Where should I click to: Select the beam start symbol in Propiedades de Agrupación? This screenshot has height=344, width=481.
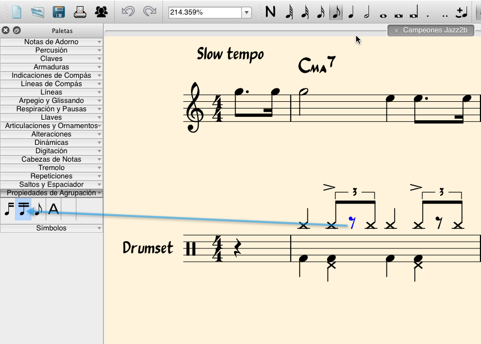coord(10,209)
